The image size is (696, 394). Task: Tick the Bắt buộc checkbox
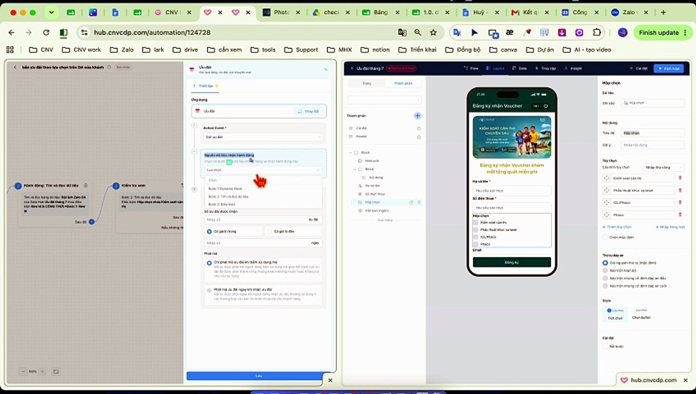point(605,346)
